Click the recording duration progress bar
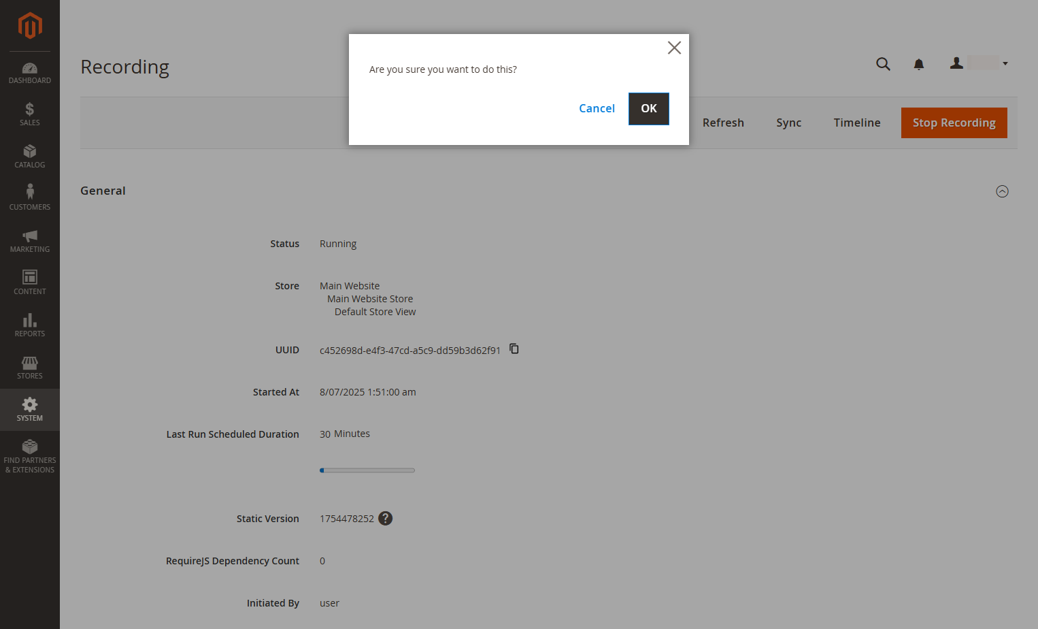 coord(367,470)
